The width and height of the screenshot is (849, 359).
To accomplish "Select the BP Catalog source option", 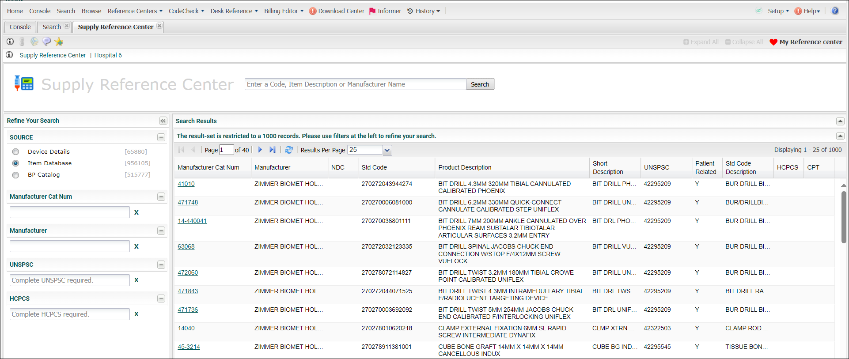I will [16, 175].
